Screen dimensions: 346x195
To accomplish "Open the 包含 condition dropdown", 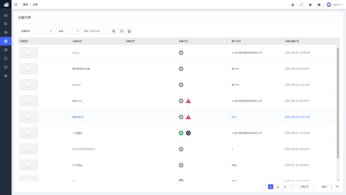I will tap(68, 31).
